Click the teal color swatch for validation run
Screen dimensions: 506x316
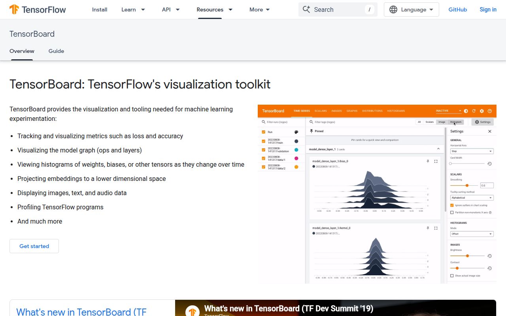pos(296,150)
